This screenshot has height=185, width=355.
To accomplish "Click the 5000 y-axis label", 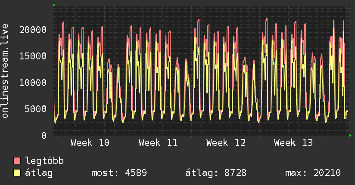I will coord(36,109).
